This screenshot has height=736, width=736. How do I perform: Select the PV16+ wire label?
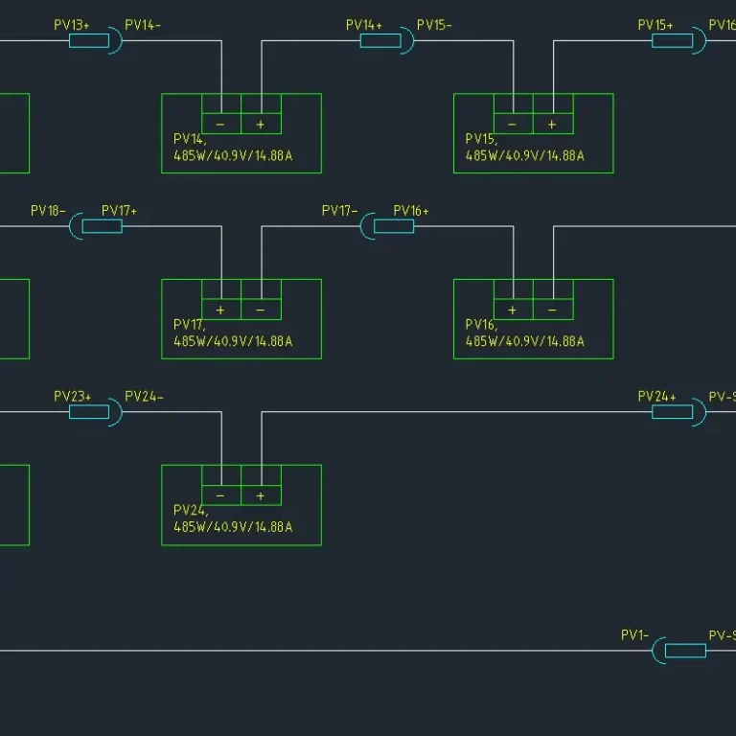pyautogui.click(x=411, y=211)
